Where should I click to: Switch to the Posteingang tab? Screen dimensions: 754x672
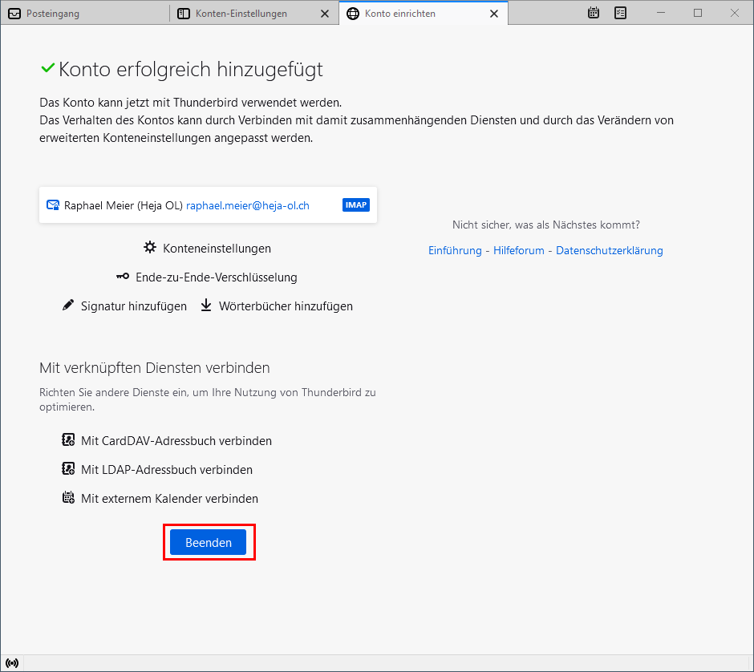pyautogui.click(x=53, y=14)
